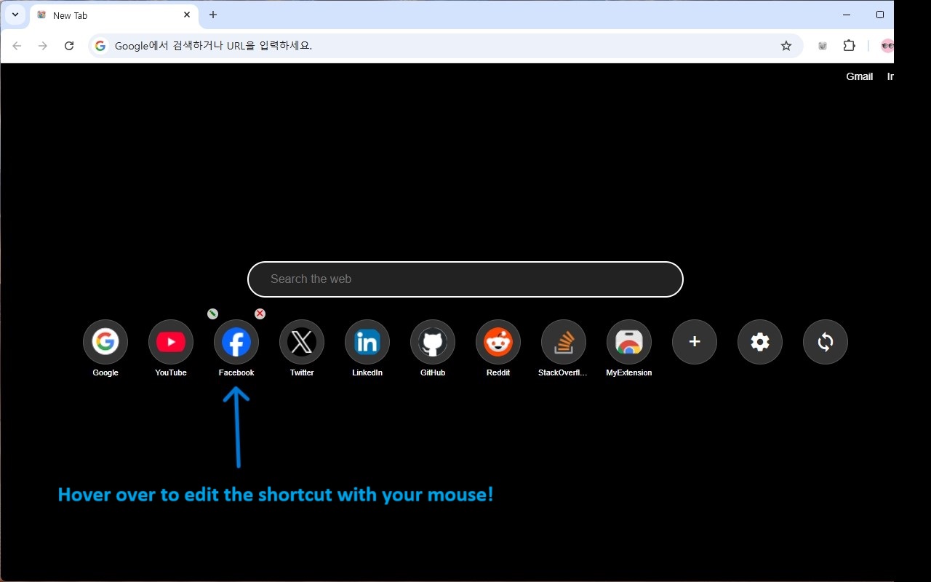Go forward in history
The height and width of the screenshot is (582, 931).
(x=43, y=46)
